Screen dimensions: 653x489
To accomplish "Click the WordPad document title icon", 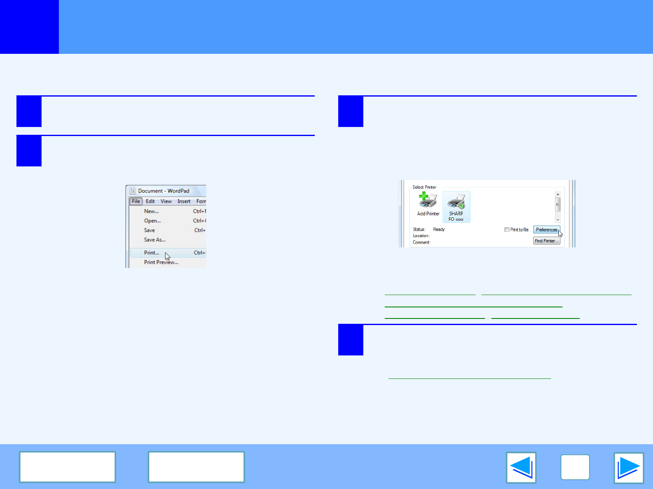I will 132,191.
